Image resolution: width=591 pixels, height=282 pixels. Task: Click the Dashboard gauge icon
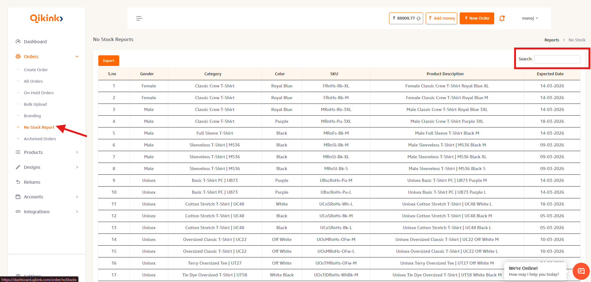coord(18,42)
